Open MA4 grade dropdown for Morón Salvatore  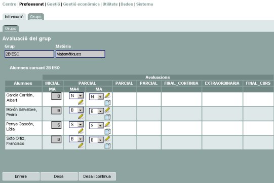click(x=76, y=110)
